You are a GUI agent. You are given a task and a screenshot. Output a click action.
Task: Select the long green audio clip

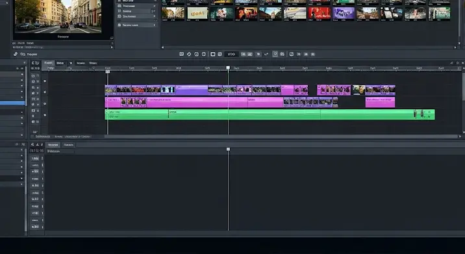coord(270,114)
